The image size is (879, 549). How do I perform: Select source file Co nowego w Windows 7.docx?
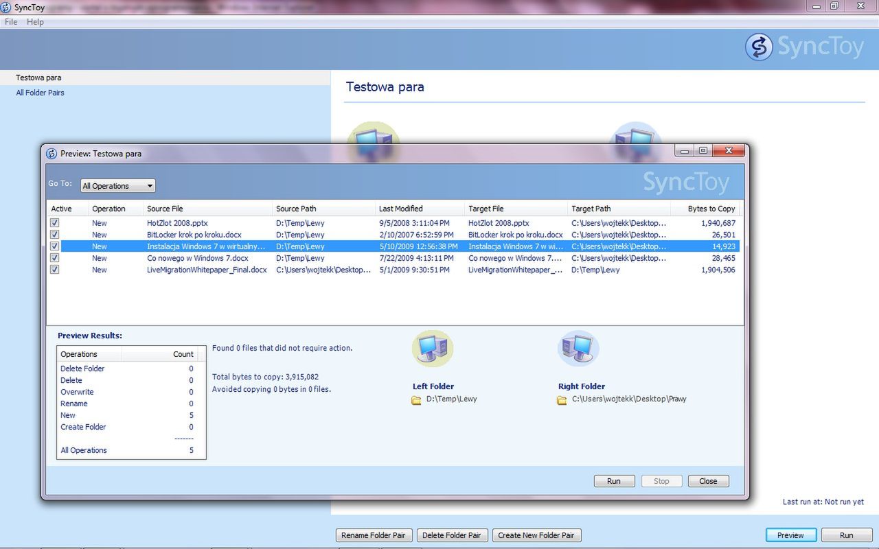(198, 258)
